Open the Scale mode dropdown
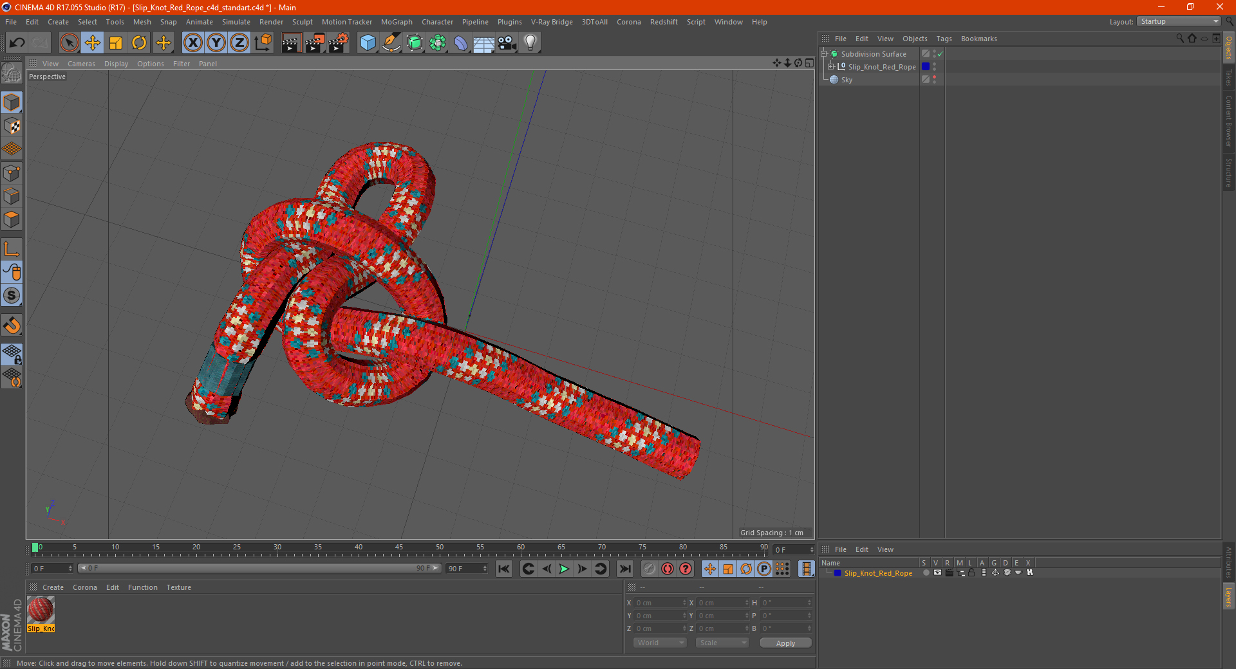Screen dimensions: 1236x669 [722, 643]
